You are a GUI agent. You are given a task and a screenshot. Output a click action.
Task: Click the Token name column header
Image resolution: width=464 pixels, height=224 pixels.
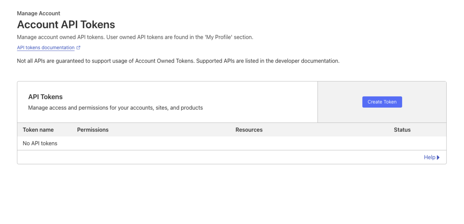click(x=38, y=130)
